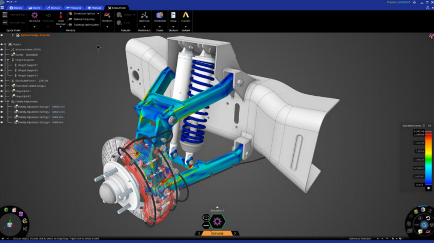Hide Fidelity Adjustment Setting 4
The height and width of the screenshot is (243, 434).
coord(1,121)
